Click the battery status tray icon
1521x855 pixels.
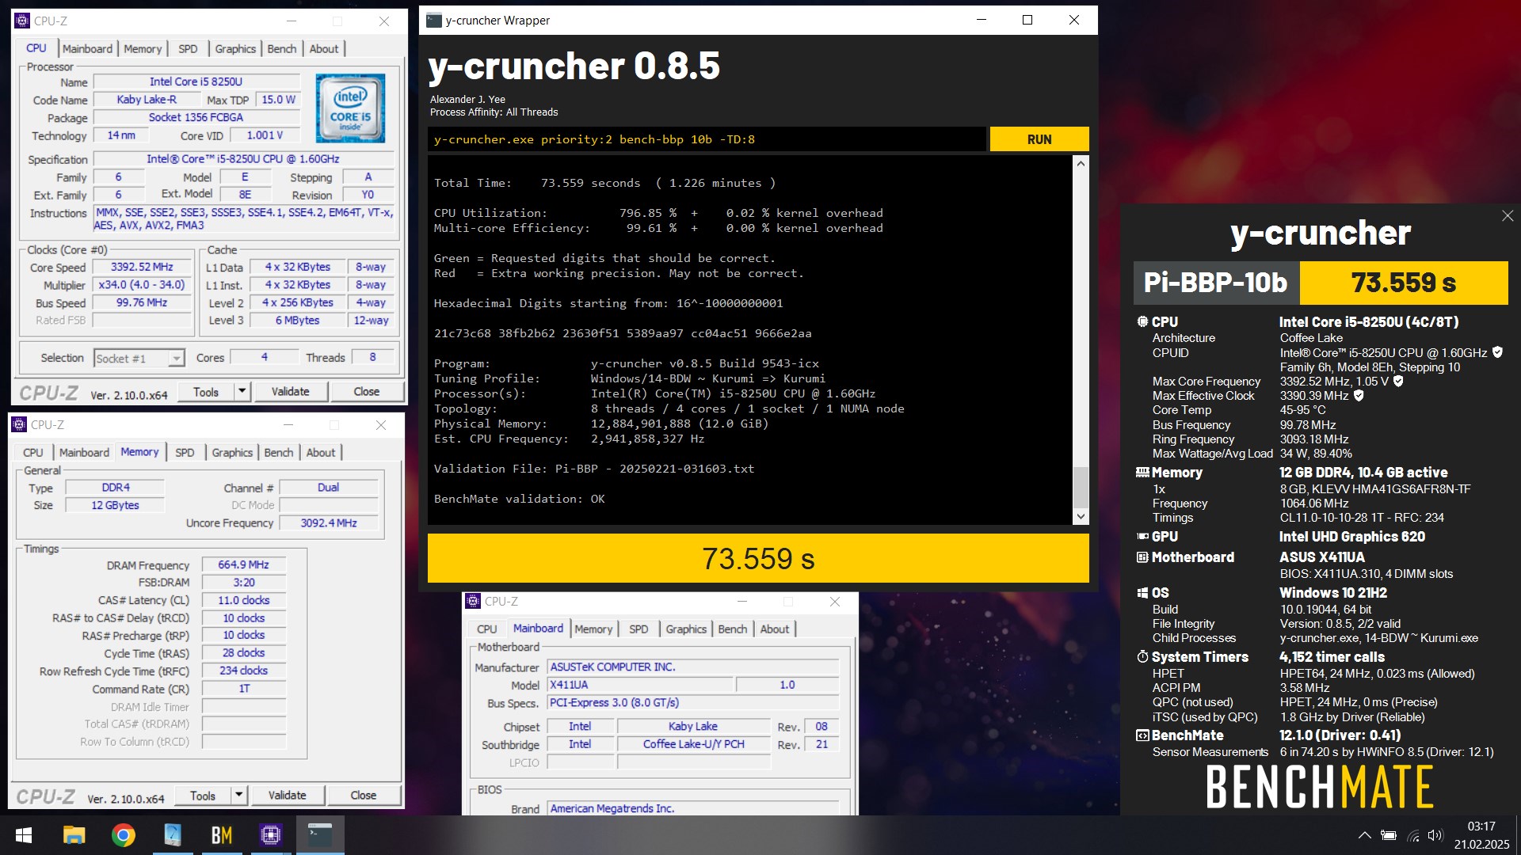pyautogui.click(x=1388, y=835)
